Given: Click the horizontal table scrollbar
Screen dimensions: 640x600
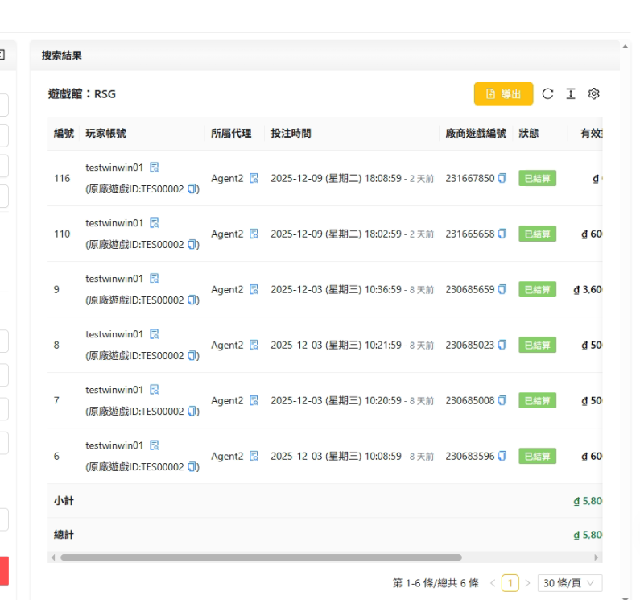Looking at the screenshot, I should click(x=261, y=557).
